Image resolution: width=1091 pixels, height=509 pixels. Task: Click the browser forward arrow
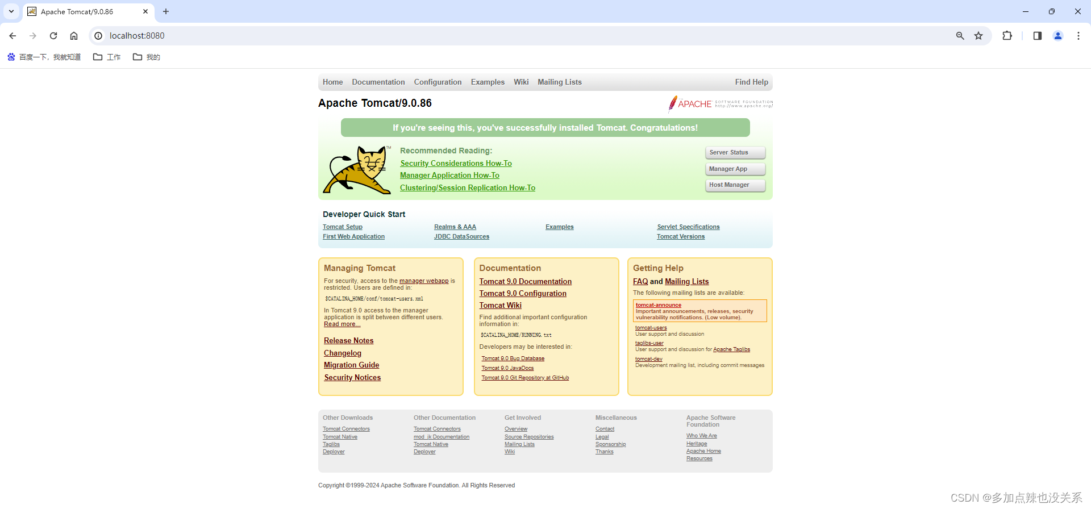click(33, 36)
